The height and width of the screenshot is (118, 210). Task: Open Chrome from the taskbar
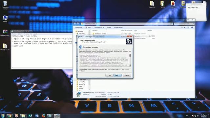coord(10,116)
